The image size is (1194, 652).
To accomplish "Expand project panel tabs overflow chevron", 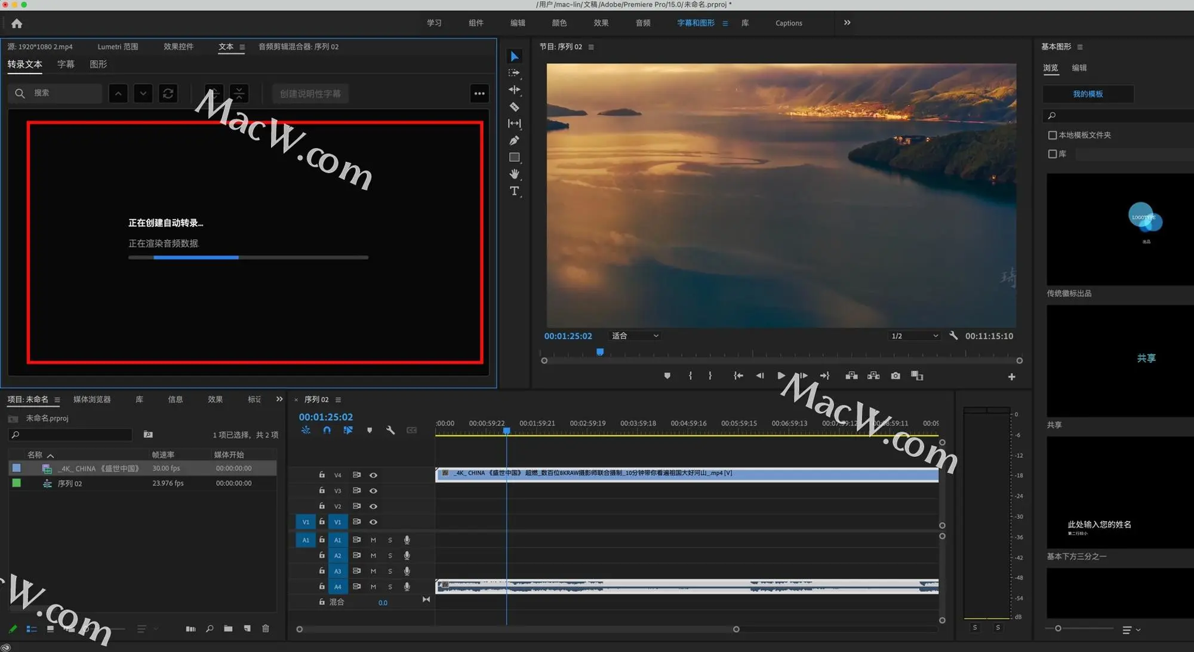I will (279, 399).
